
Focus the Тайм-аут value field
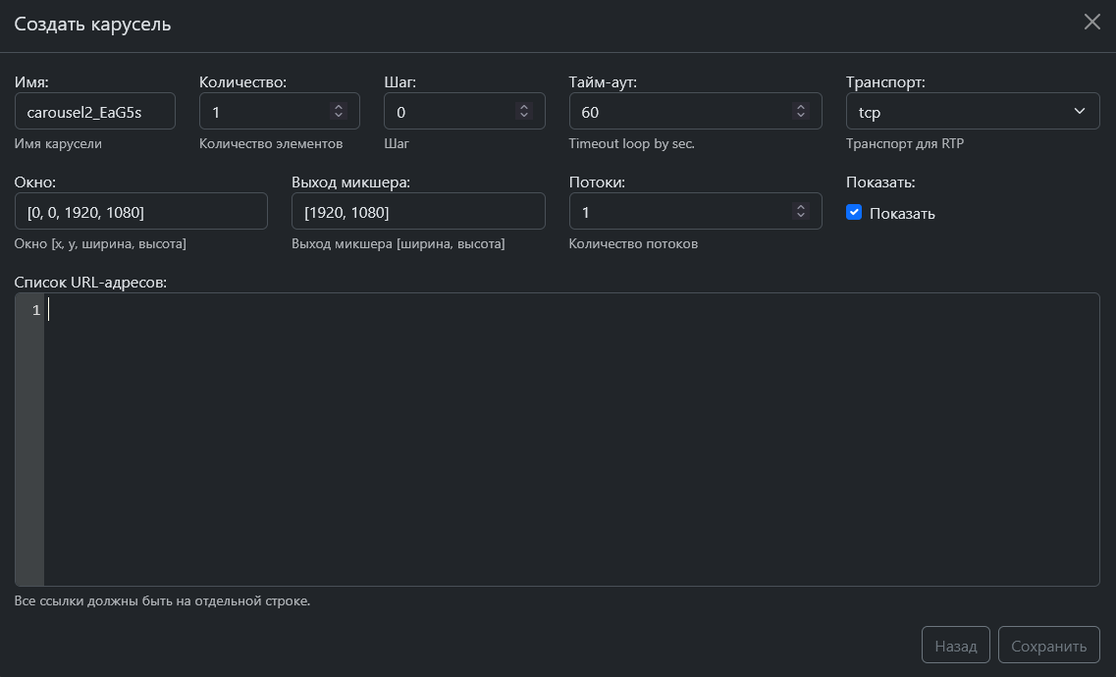[x=682, y=112]
